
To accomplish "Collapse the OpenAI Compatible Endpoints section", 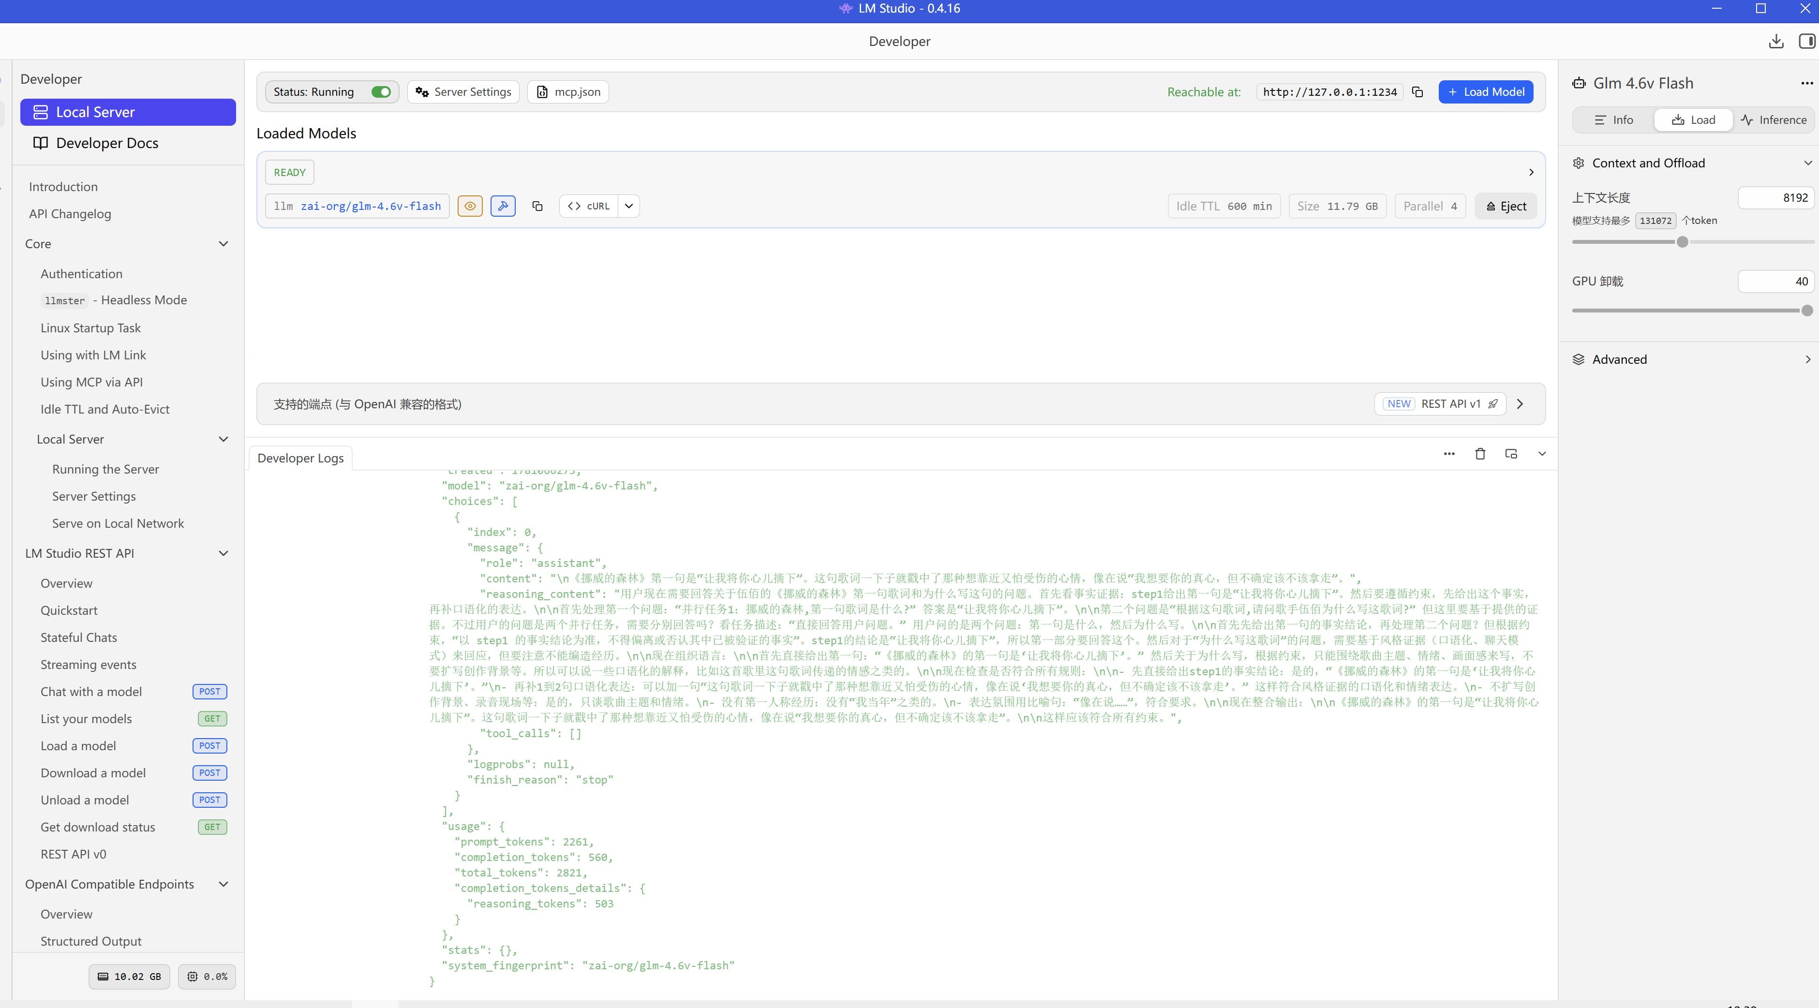I will pos(224,885).
